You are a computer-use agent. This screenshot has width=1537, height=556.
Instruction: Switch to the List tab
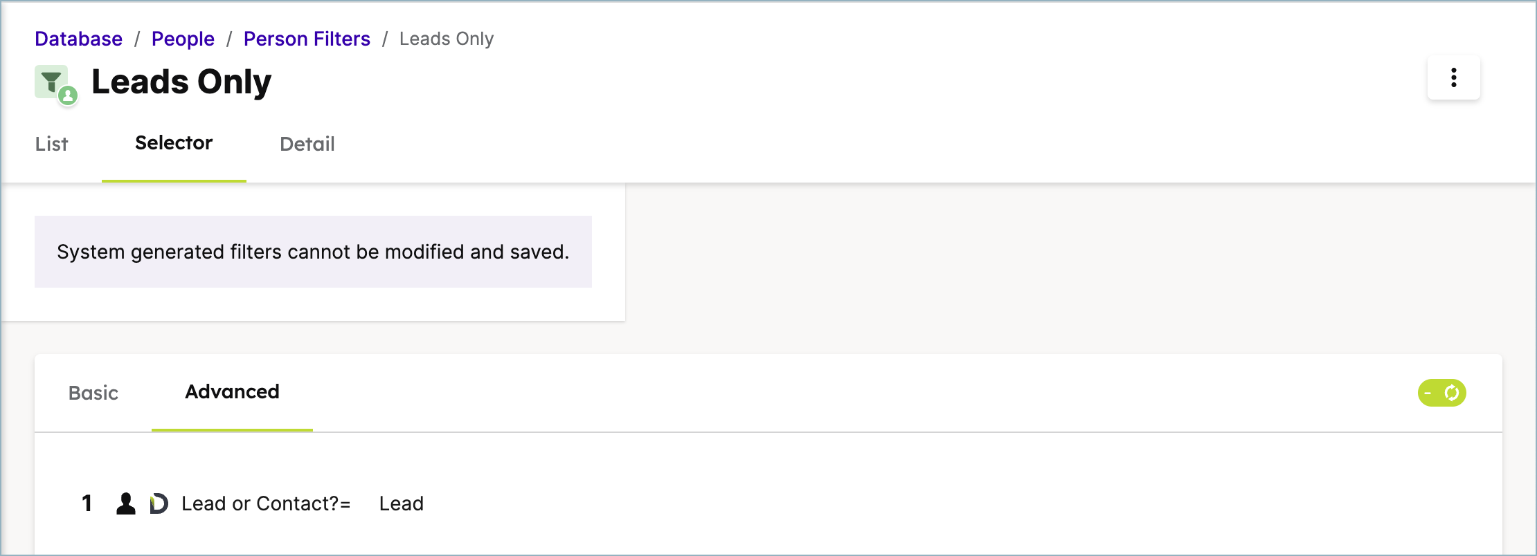(x=52, y=144)
